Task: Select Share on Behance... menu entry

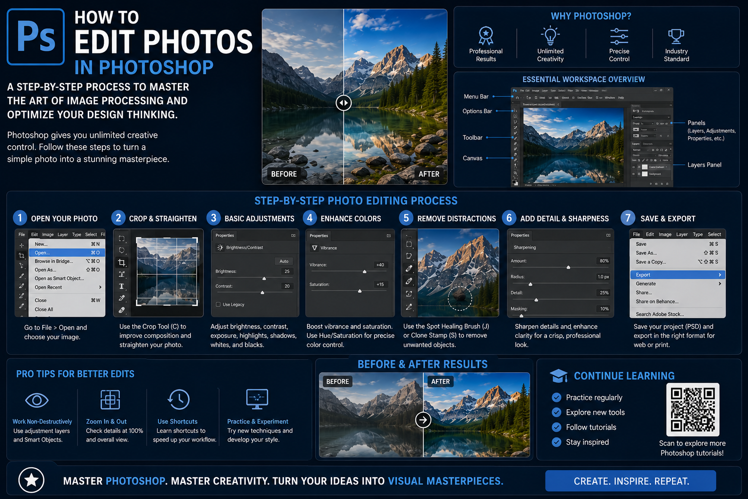Action: click(677, 302)
